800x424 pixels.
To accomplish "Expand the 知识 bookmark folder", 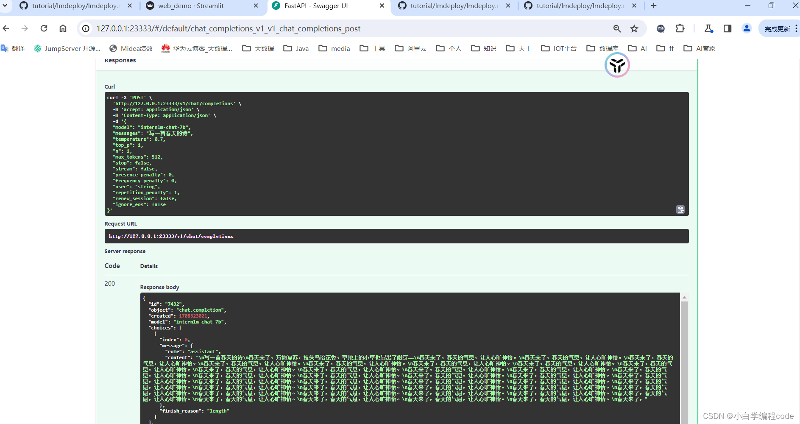I will 484,48.
